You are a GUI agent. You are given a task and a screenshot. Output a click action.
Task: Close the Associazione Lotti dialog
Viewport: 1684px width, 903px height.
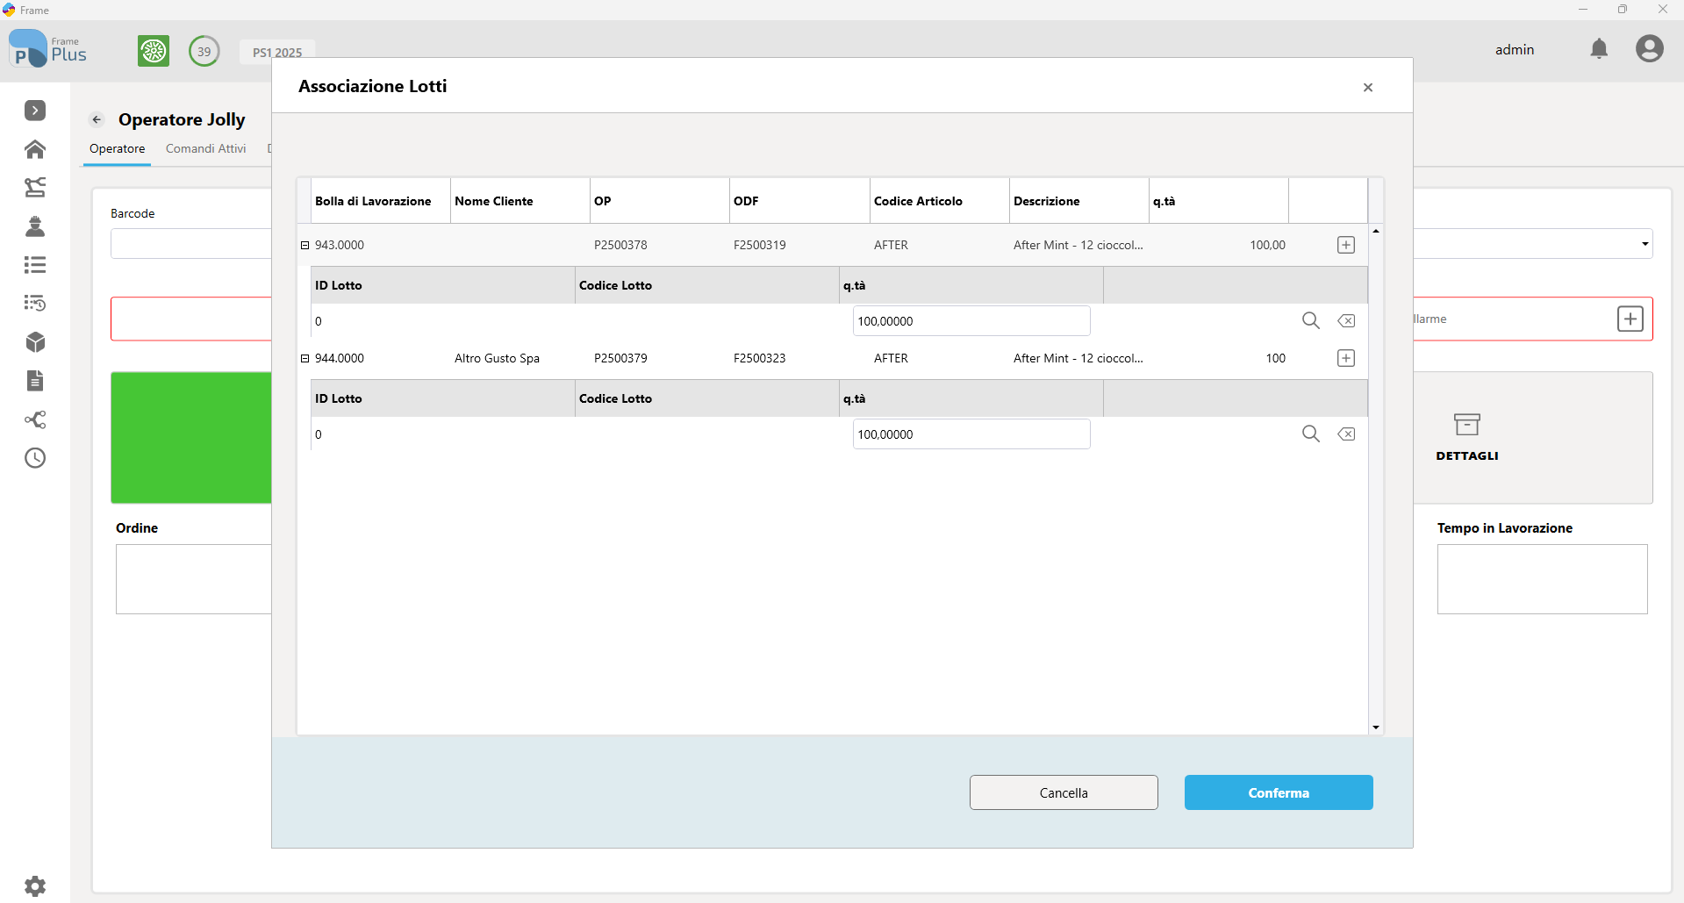coord(1368,87)
